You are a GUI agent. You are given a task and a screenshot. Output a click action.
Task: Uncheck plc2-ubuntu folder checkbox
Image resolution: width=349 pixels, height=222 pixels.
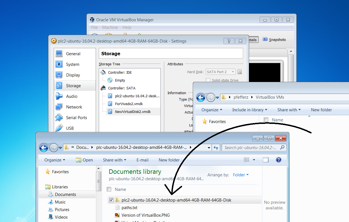point(111,200)
